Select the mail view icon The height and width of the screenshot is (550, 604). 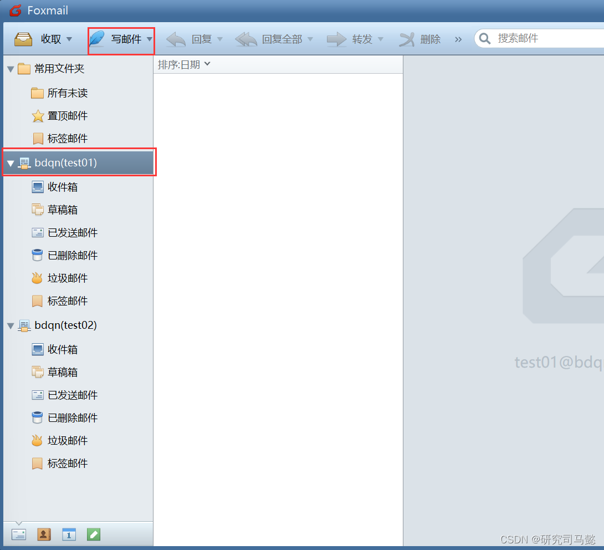19,534
